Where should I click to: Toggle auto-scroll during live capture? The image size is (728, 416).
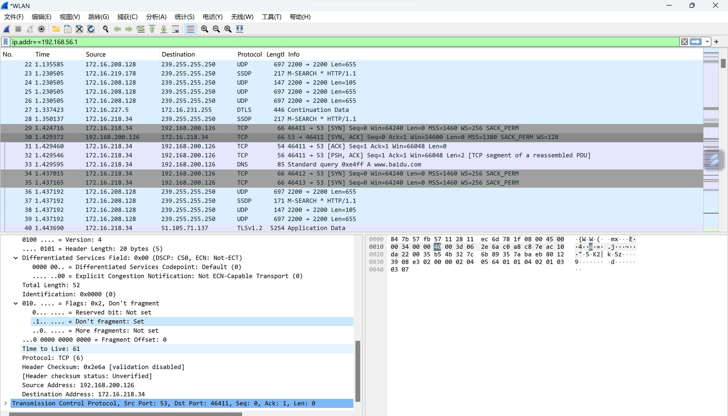pyautogui.click(x=176, y=29)
